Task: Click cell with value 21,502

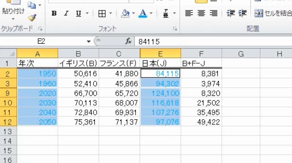Action: pyautogui.click(x=201, y=103)
